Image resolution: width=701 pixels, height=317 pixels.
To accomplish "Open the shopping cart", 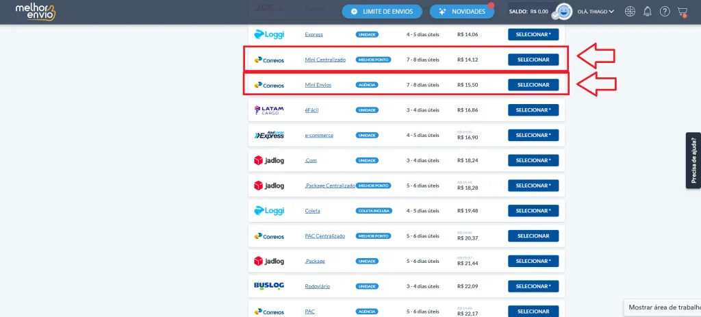I will click(x=682, y=12).
